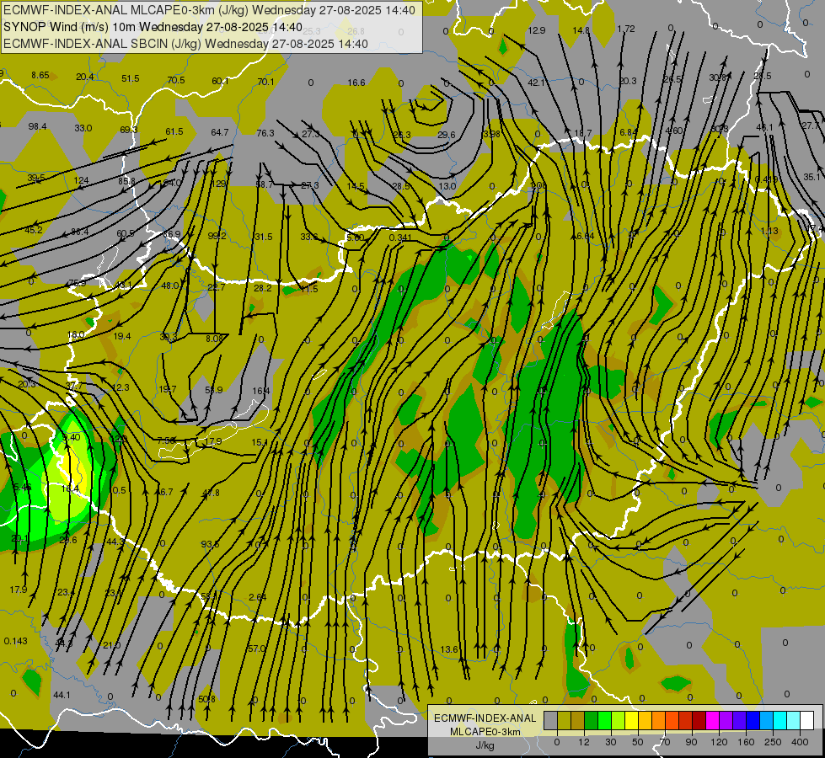Click the map value 1.72
Screen dimensions: 825x758
[626, 29]
